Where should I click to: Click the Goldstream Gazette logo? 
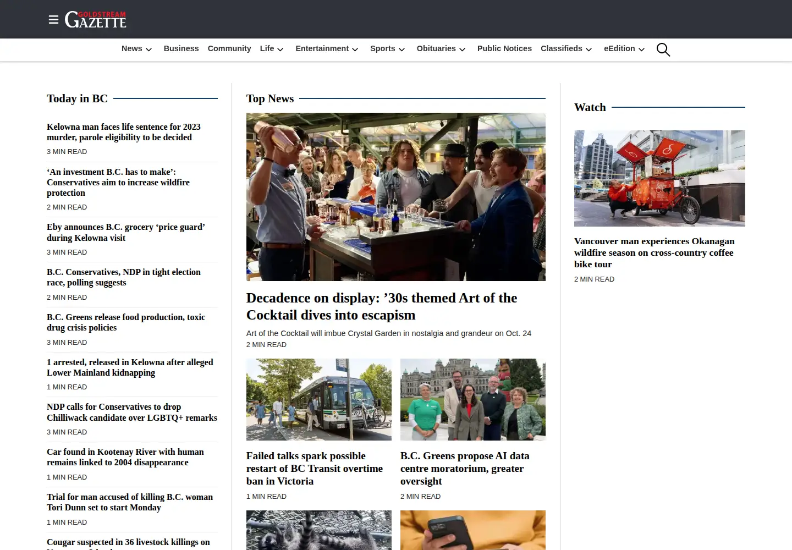96,19
